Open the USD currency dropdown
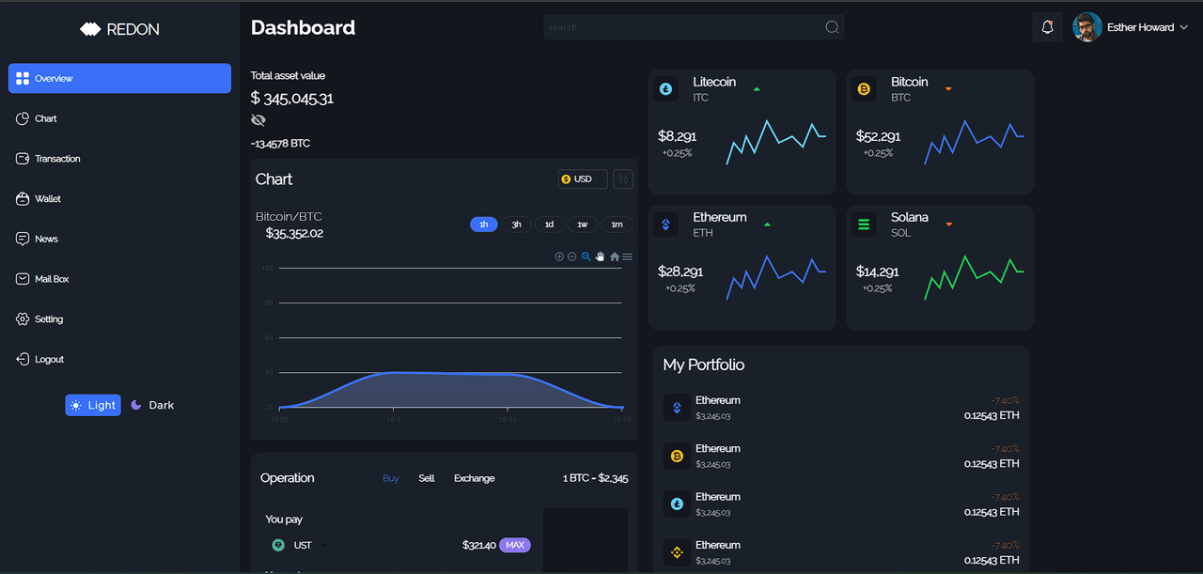The width and height of the screenshot is (1203, 574). coord(582,179)
